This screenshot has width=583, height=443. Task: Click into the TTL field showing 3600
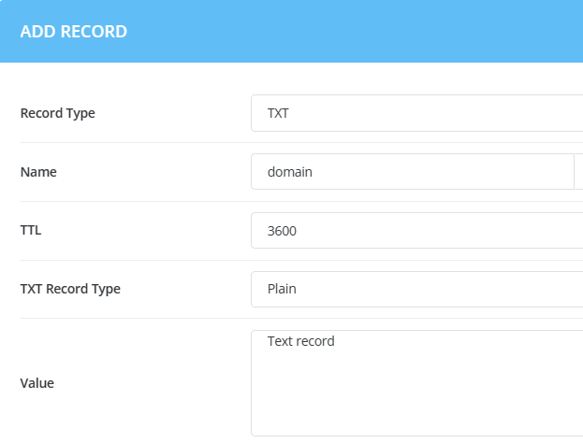tap(416, 231)
